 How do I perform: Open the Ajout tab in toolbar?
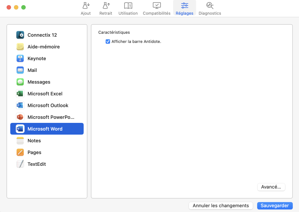click(85, 9)
